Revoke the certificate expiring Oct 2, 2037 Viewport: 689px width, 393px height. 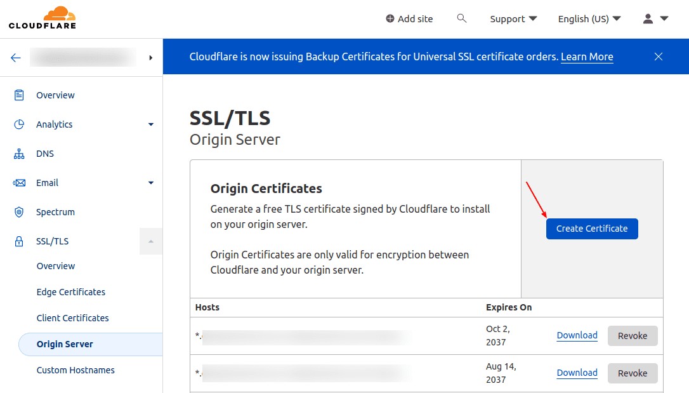pos(632,335)
